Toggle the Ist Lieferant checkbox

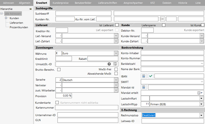point(117,25)
